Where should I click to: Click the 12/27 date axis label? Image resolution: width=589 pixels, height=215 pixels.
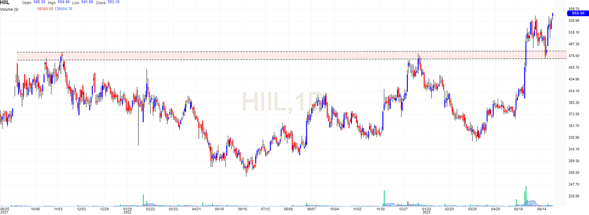[x=403, y=209]
